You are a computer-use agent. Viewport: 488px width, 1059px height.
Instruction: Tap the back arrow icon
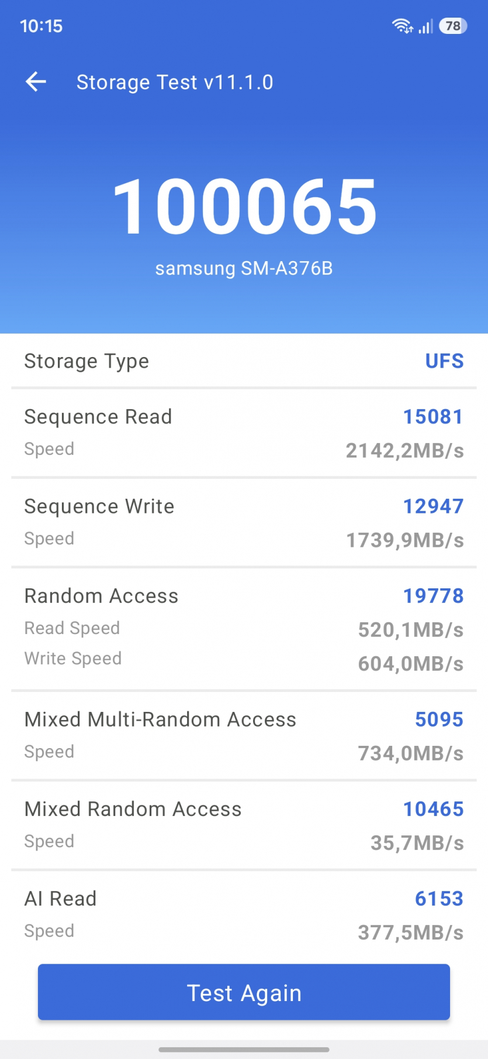[x=36, y=82]
